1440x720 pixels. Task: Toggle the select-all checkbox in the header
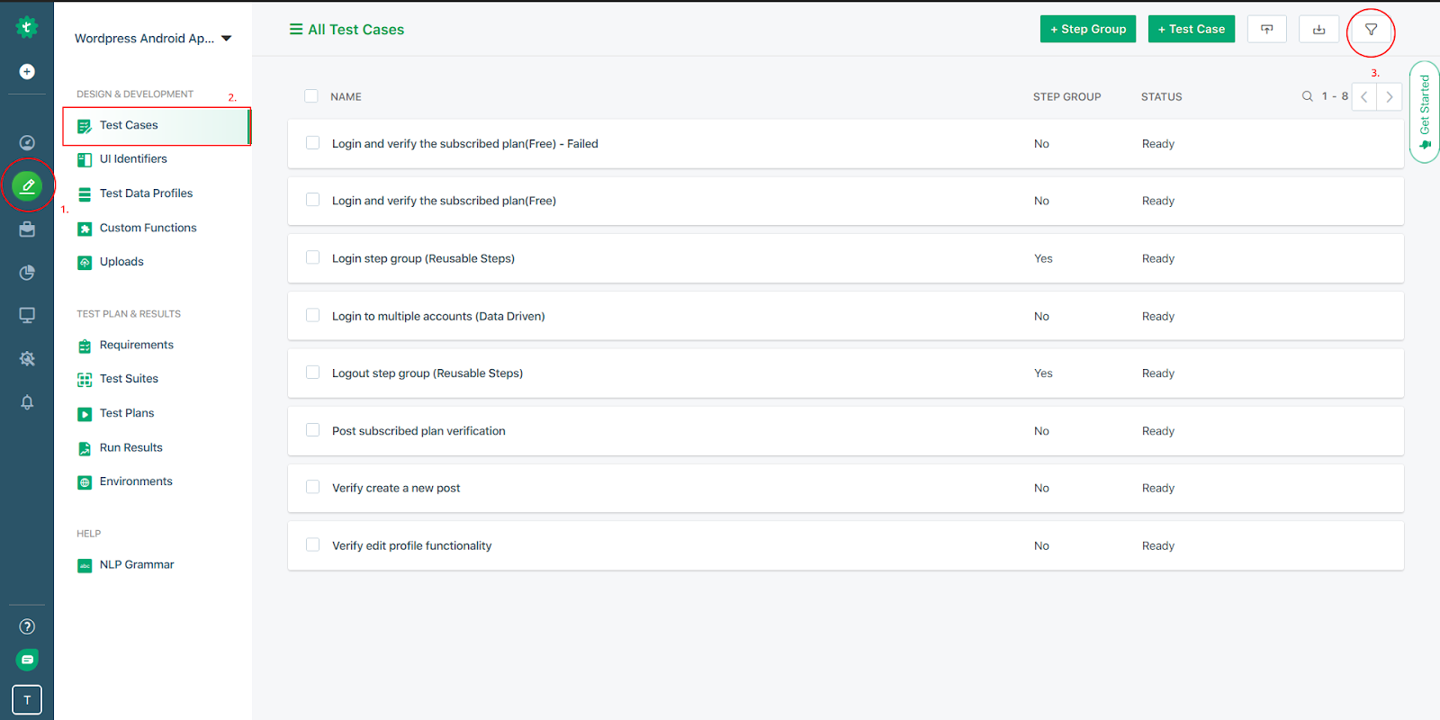[311, 96]
